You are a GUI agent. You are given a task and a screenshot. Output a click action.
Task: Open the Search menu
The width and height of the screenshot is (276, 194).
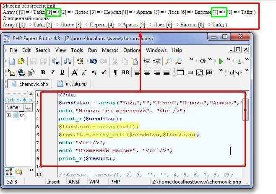(43, 50)
